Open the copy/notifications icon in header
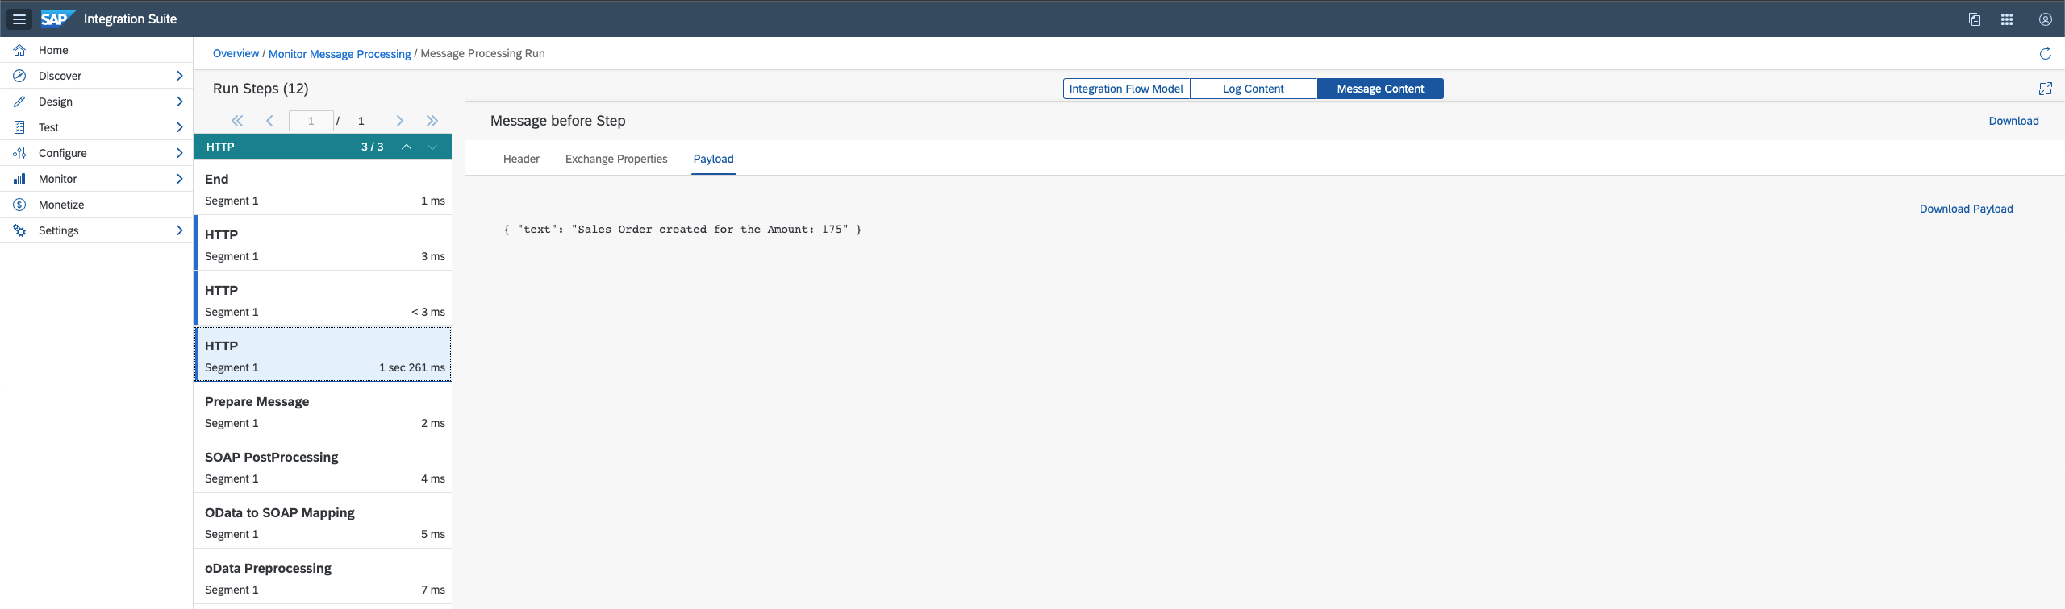Viewport: 2065px width, 609px height. tap(1975, 19)
